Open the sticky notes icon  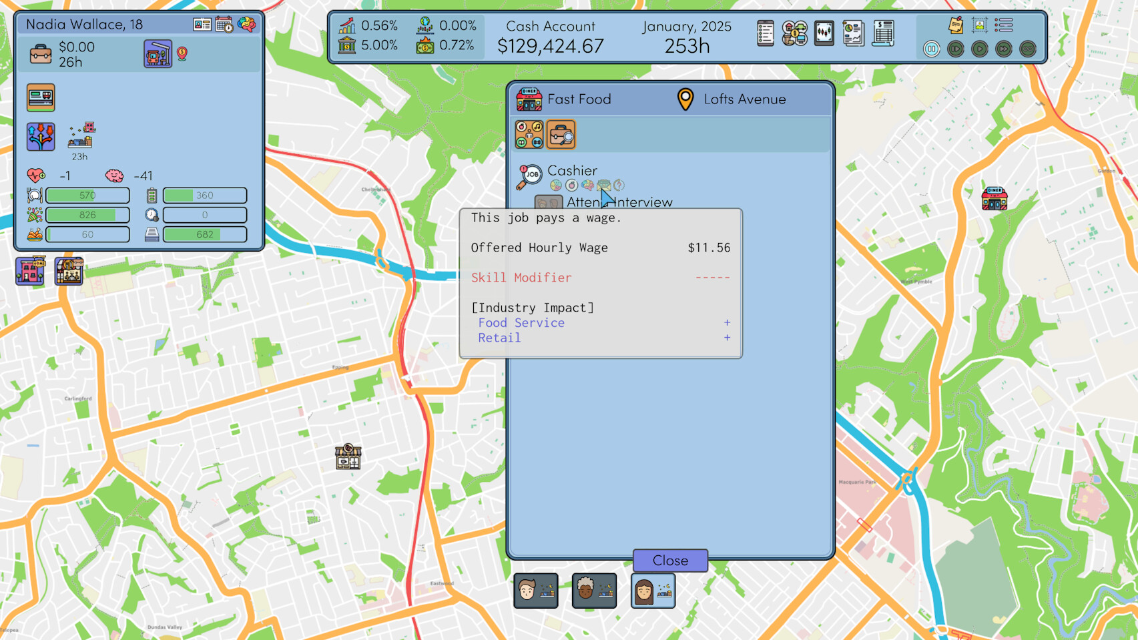pos(956,25)
